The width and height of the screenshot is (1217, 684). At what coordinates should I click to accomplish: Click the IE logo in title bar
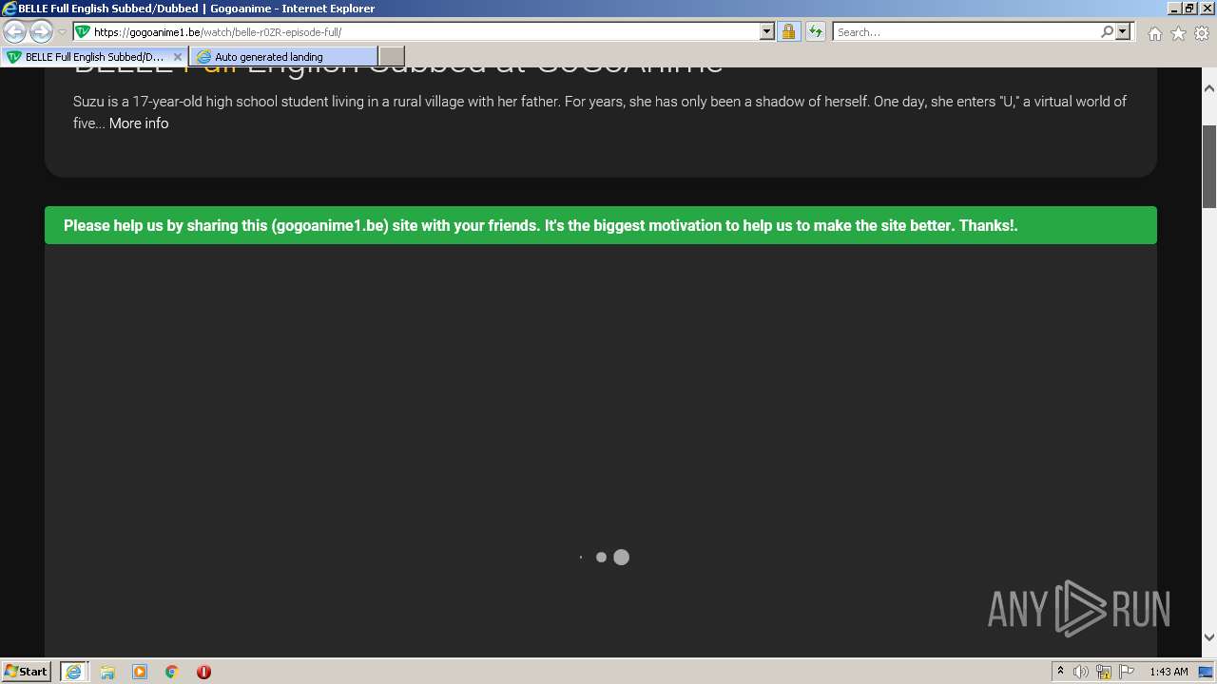point(9,9)
